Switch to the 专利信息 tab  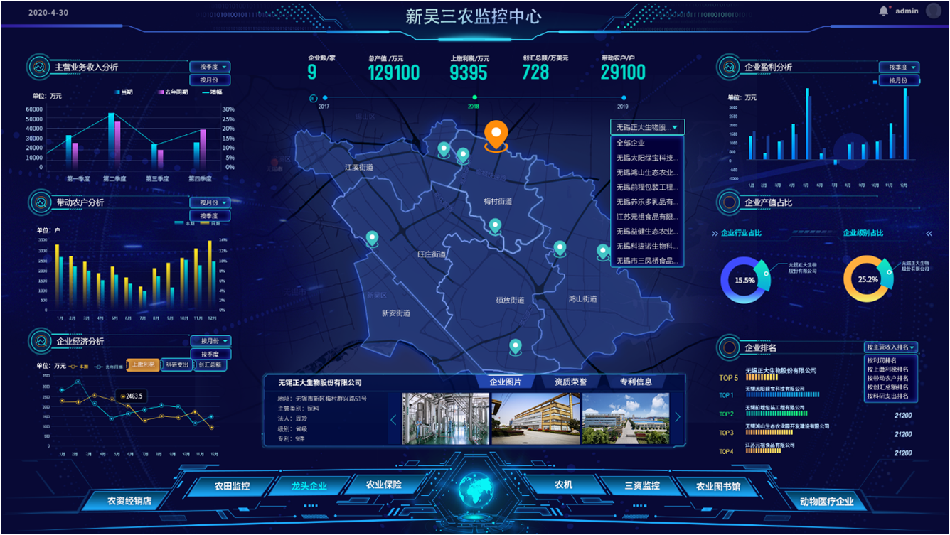click(635, 382)
